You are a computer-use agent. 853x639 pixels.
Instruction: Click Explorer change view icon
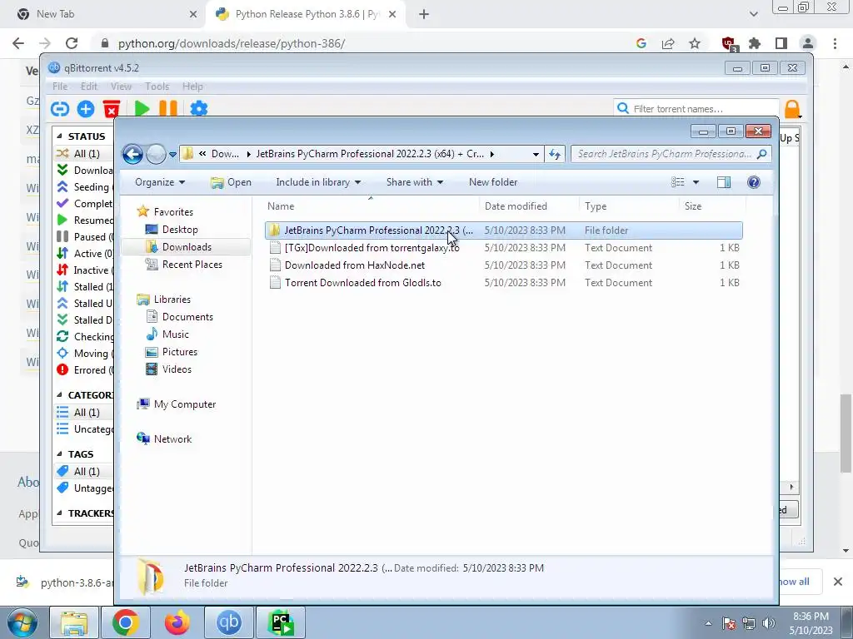click(678, 182)
